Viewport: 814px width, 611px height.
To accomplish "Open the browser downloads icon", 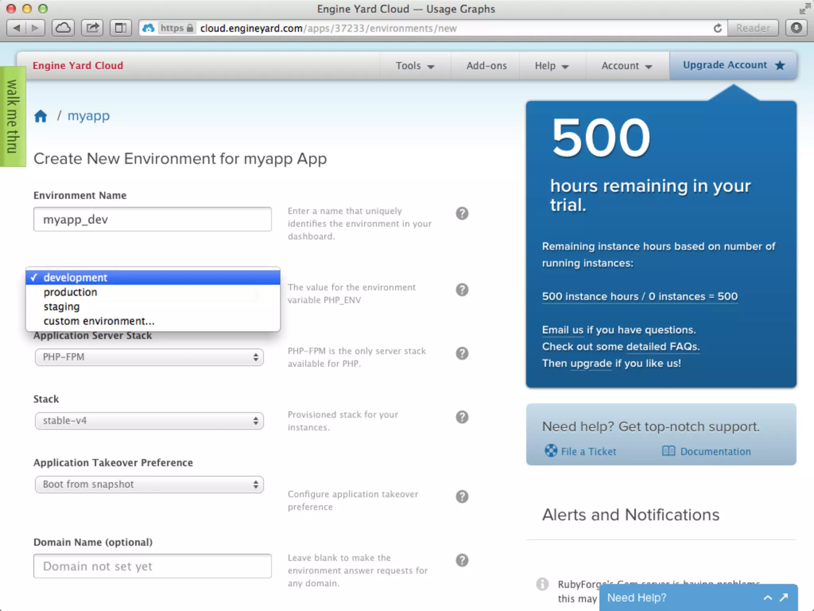I will 796,28.
